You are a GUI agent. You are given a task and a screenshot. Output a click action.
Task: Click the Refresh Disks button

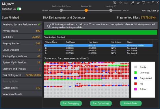point(131,103)
